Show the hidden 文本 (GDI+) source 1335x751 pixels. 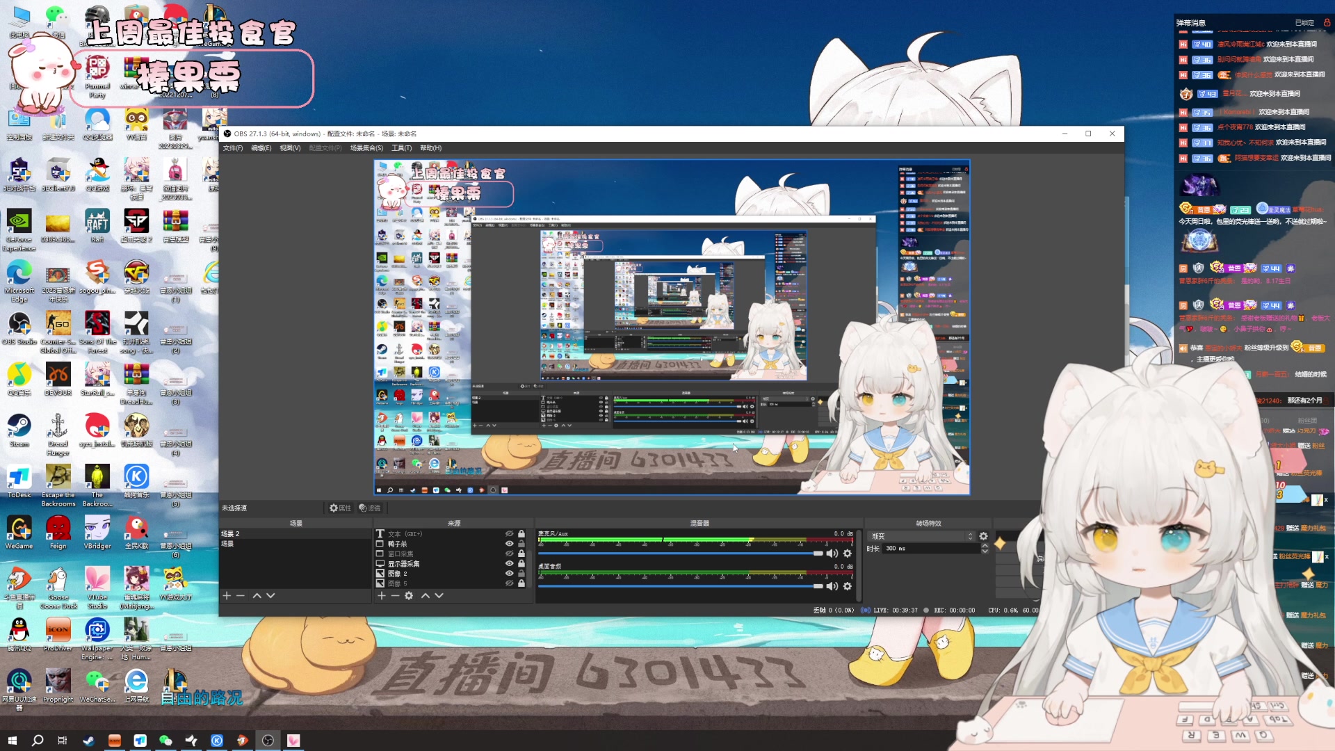pyautogui.click(x=509, y=534)
